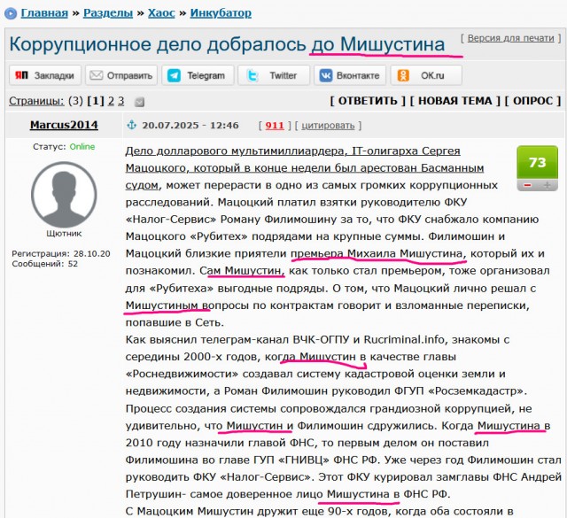Share topic to Вконтакте
The width and height of the screenshot is (567, 518).
point(350,75)
